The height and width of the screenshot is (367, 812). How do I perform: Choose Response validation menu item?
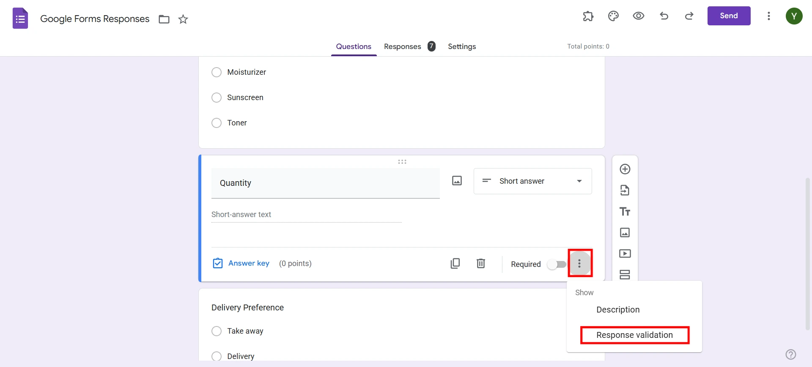point(634,335)
